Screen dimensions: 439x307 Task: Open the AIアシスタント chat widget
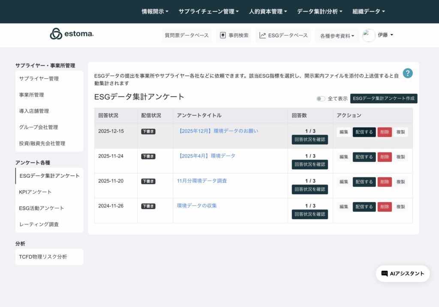pos(403,274)
